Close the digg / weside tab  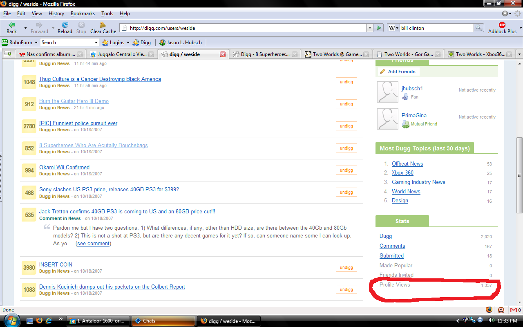click(x=223, y=54)
